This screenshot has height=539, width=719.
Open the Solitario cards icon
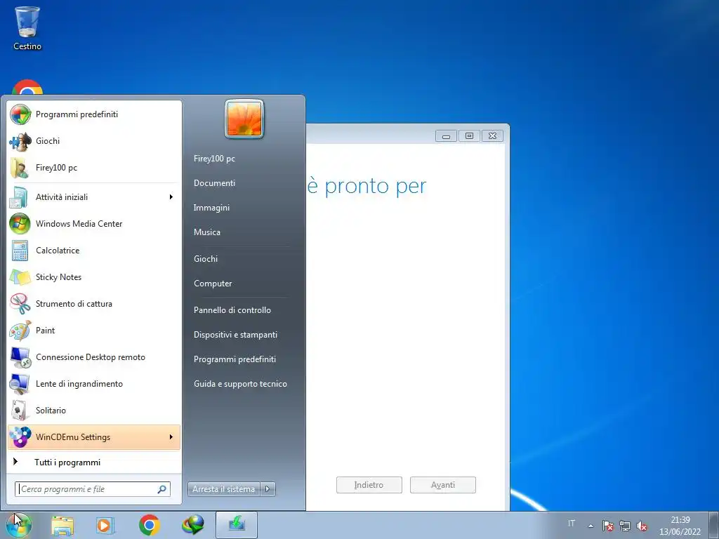20,410
